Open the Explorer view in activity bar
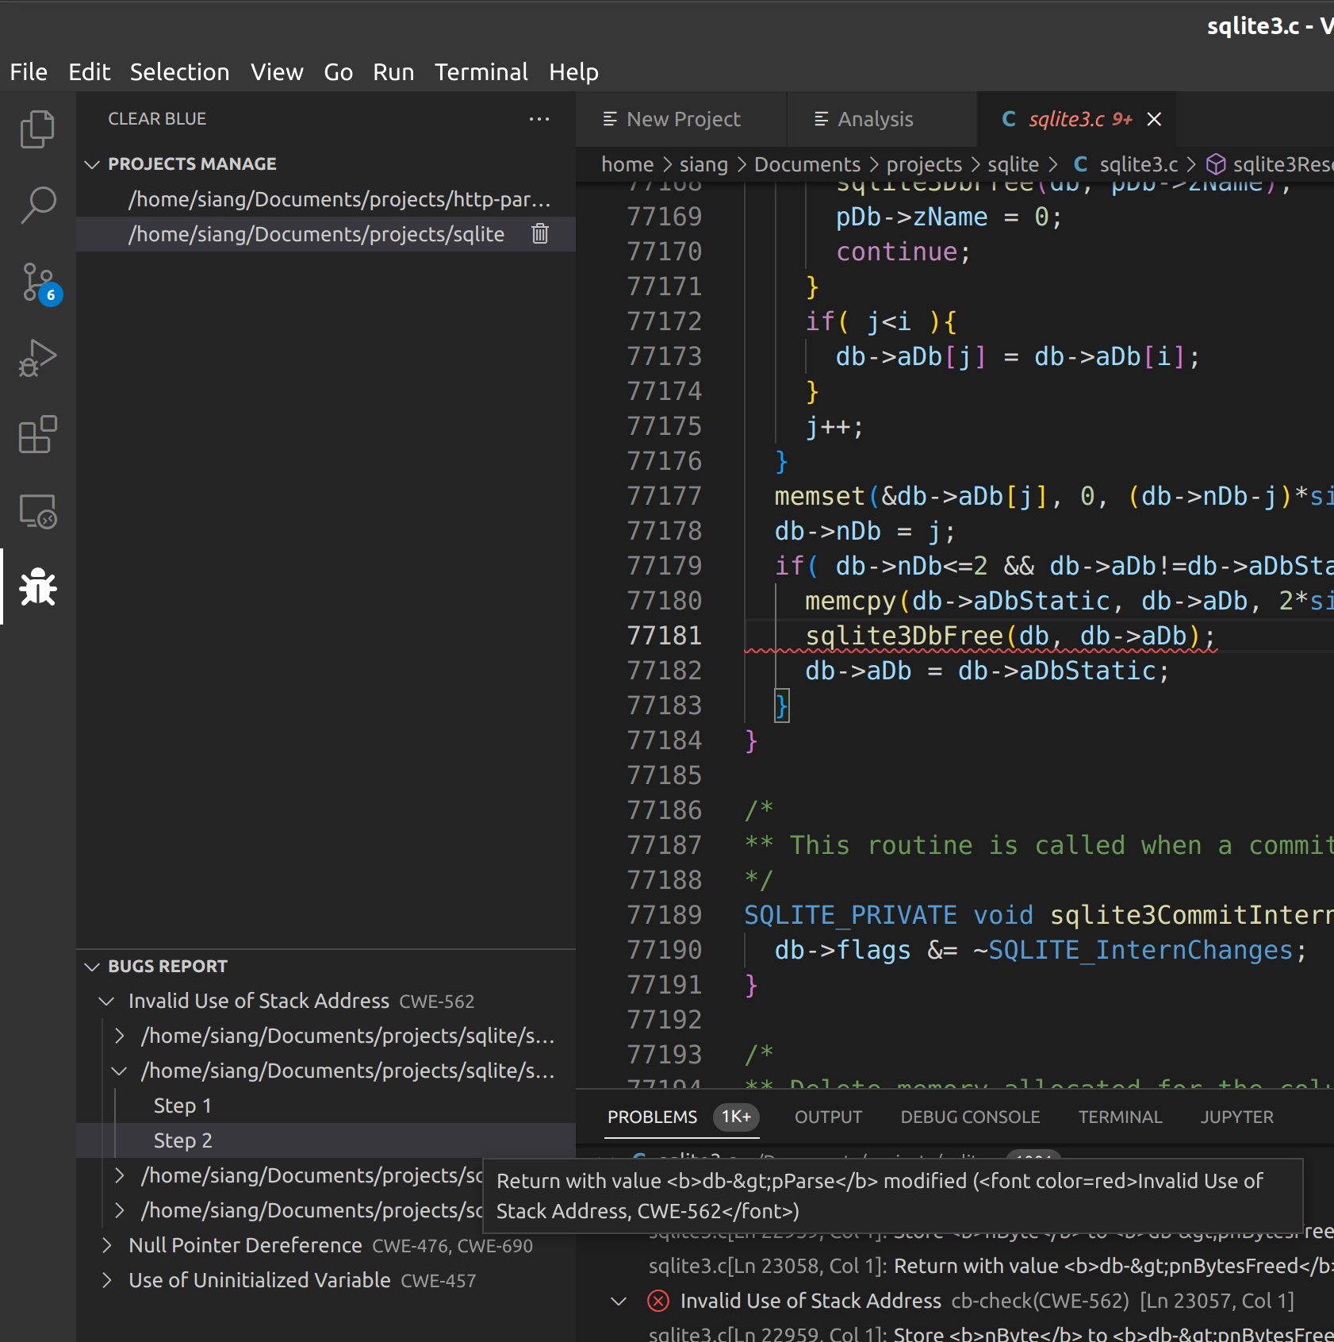Viewport: 1334px width, 1342px height. click(37, 129)
